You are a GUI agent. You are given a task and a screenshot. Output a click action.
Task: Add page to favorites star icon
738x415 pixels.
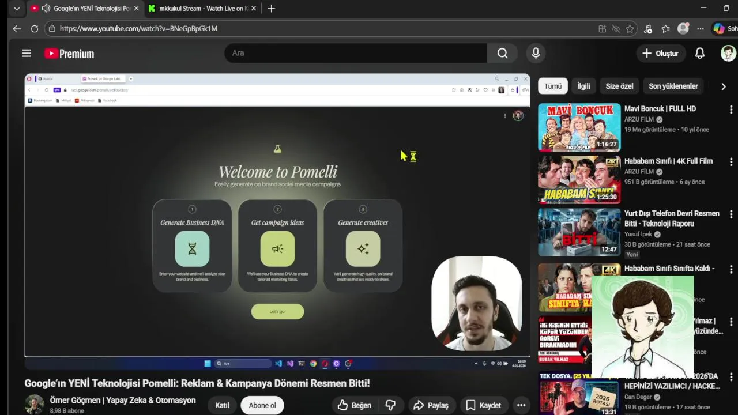click(x=630, y=29)
